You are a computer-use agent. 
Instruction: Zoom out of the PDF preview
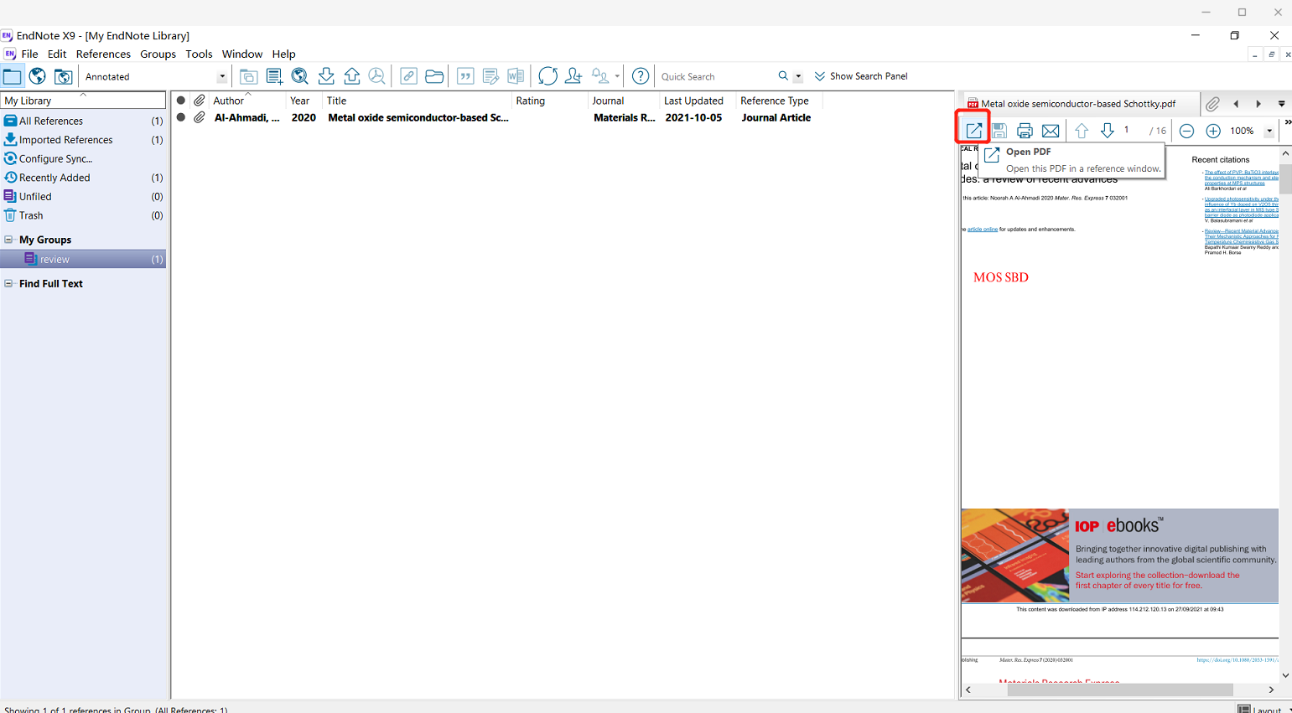(1186, 131)
